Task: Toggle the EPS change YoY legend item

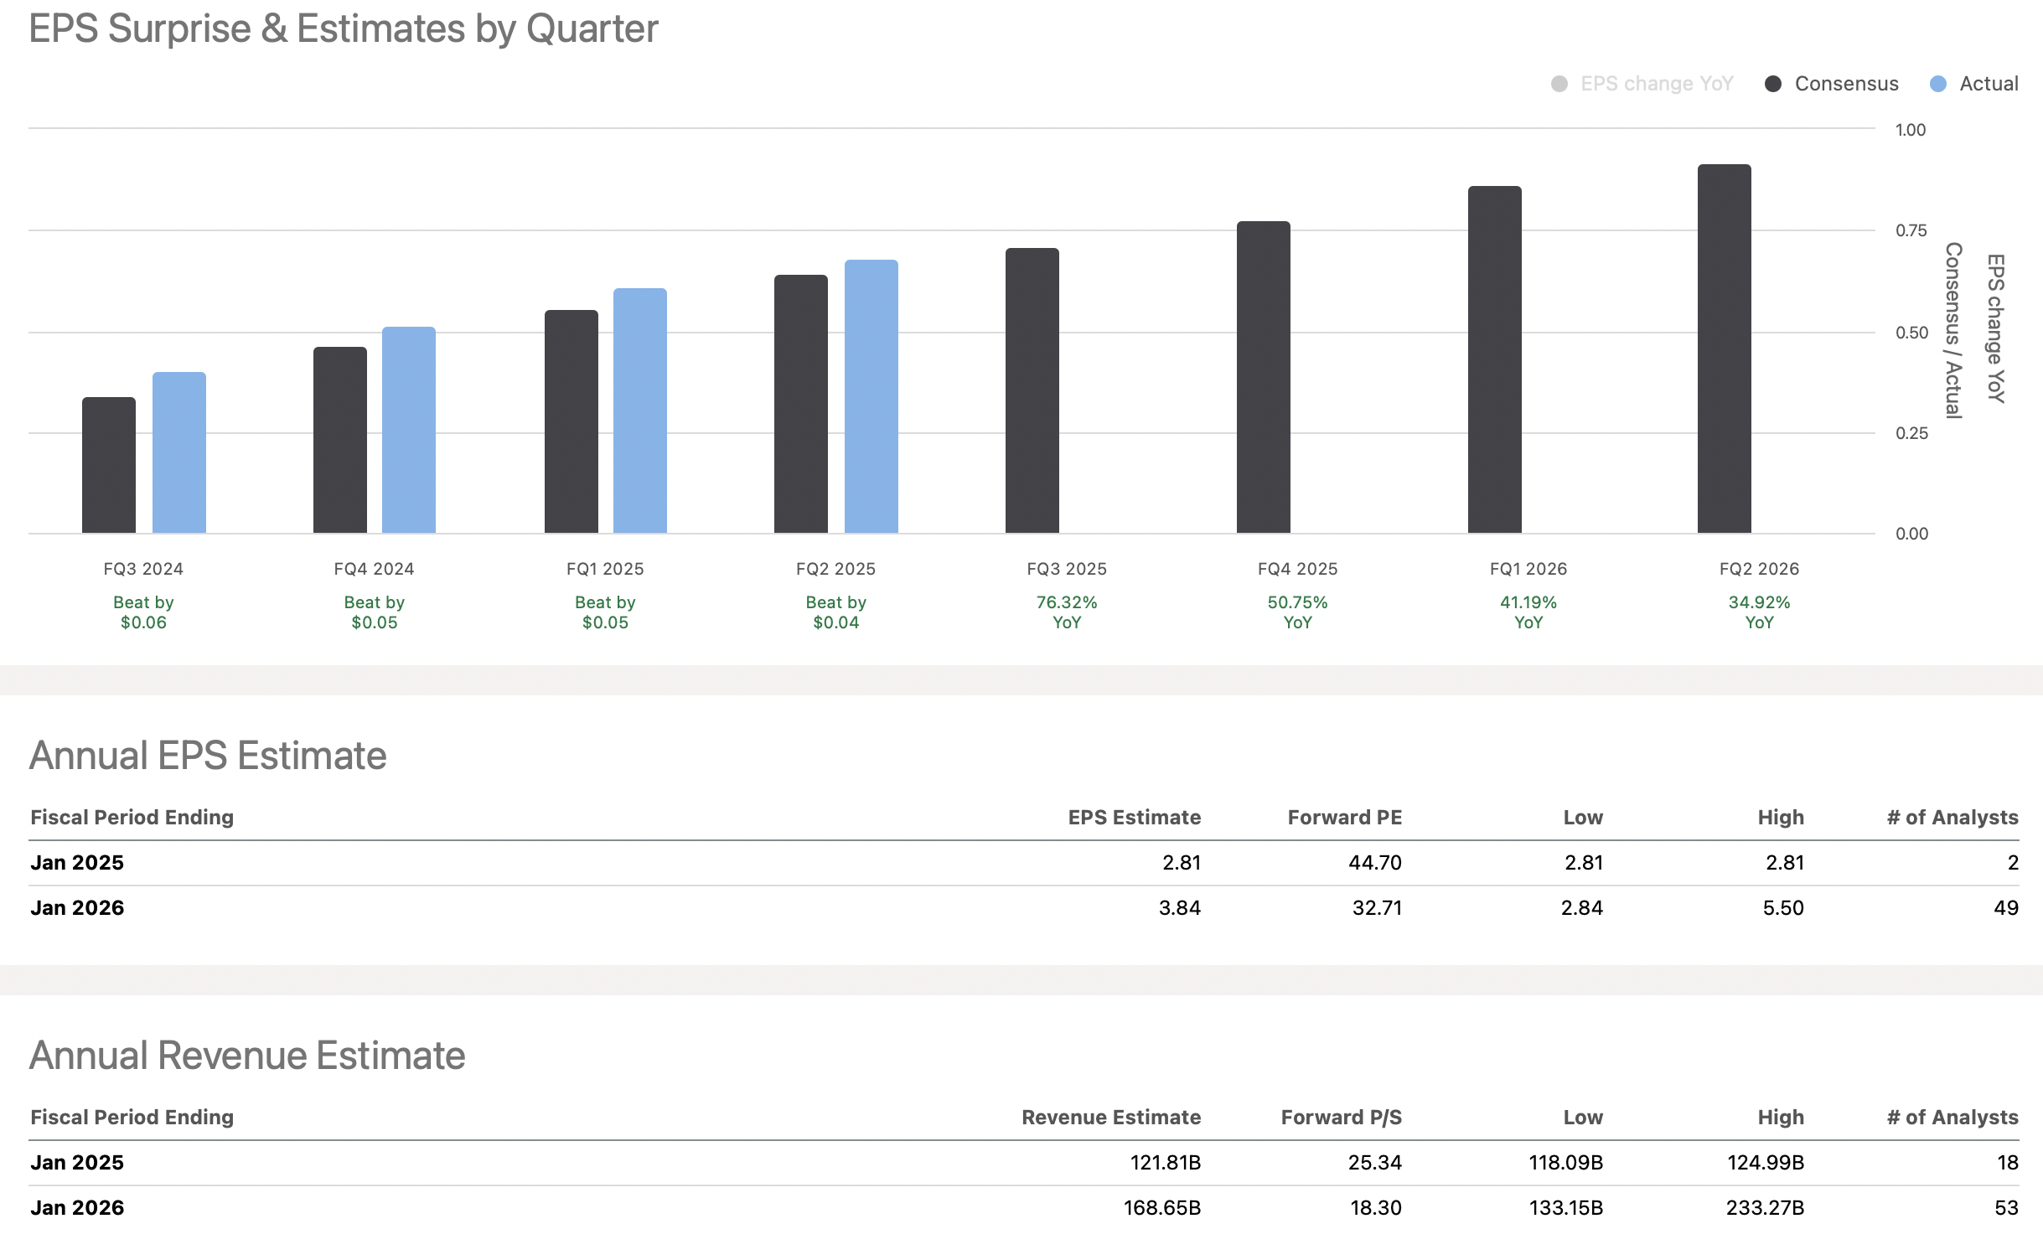Action: pos(1656,84)
